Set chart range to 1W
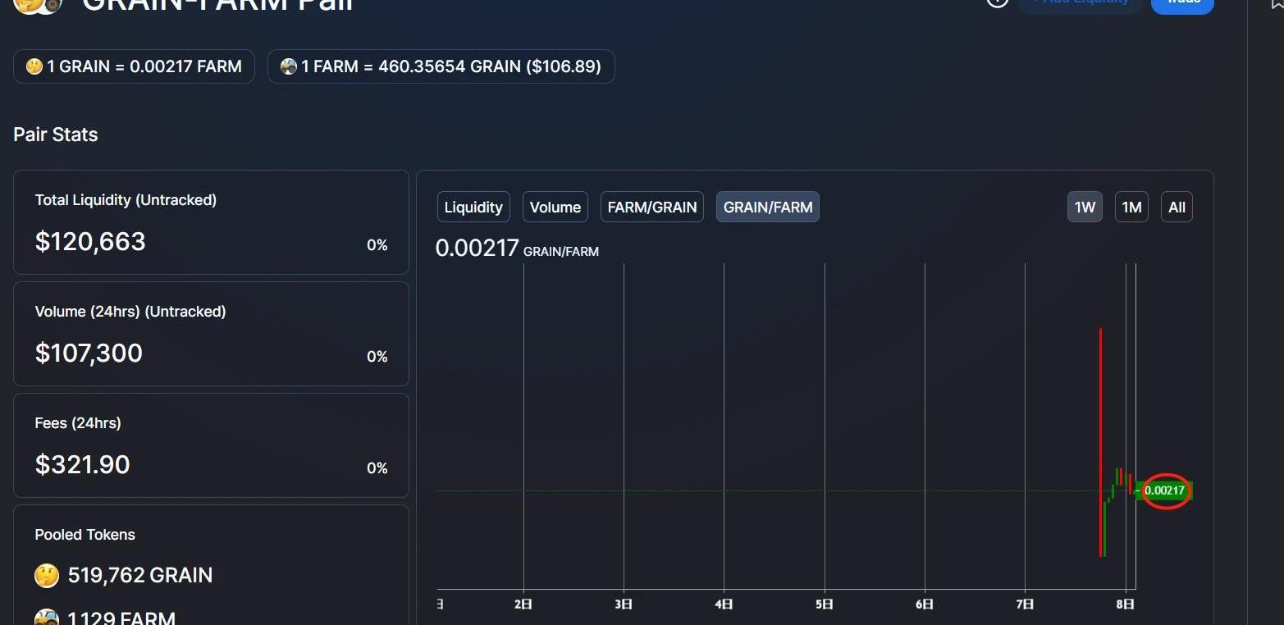This screenshot has width=1284, height=625. [x=1085, y=208]
